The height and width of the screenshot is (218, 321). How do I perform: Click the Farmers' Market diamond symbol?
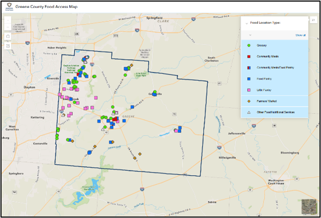(x=248, y=101)
